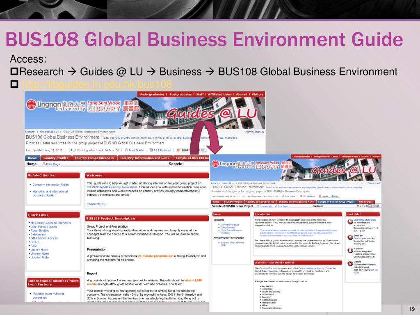The width and height of the screenshot is (420, 315).
Task: Click the Chat with a Librarian link text
Action: point(365,220)
